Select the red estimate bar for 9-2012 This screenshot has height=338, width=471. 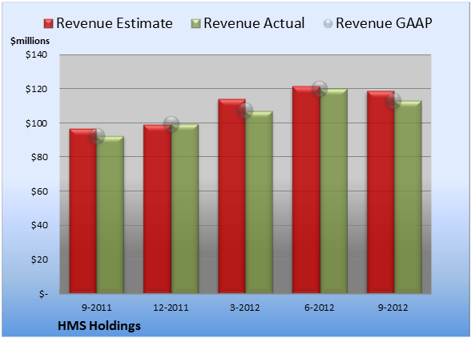coord(380,192)
